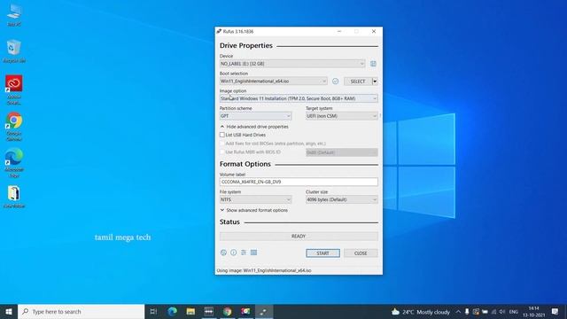Launch Adobe Creative Cloud desktop shortcut

pyautogui.click(x=14, y=89)
